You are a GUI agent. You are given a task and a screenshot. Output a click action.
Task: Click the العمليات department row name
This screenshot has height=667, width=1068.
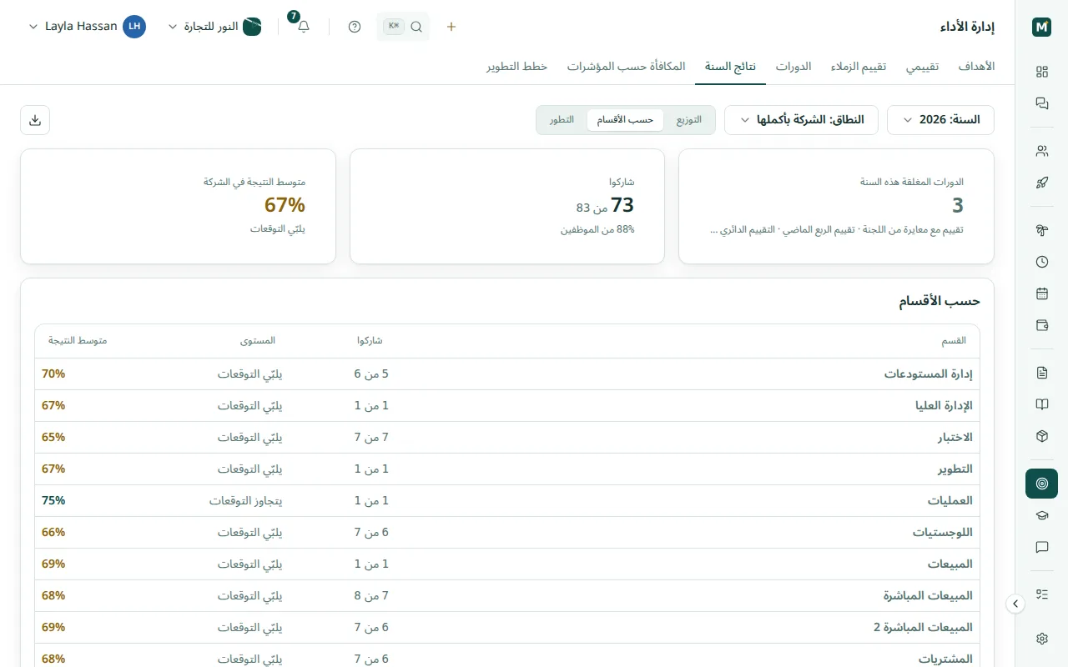(950, 501)
